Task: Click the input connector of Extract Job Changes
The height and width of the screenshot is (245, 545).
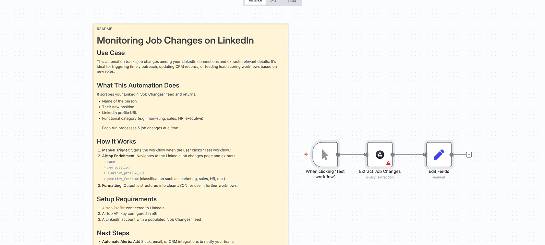Action: click(366, 155)
